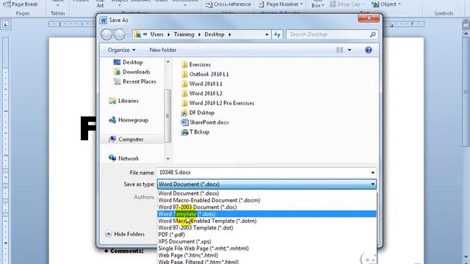Click Users in the address breadcrumb
The height and width of the screenshot is (264, 470).
[156, 34]
